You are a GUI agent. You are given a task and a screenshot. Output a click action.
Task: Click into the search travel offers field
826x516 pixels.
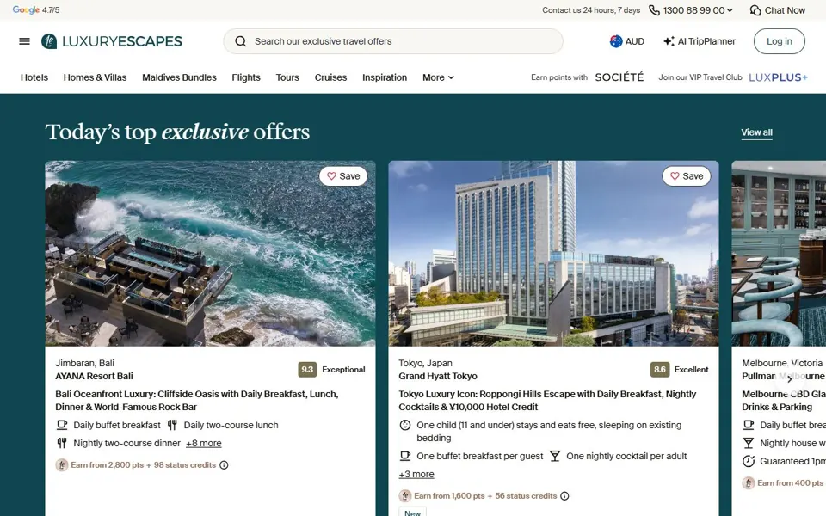[393, 41]
